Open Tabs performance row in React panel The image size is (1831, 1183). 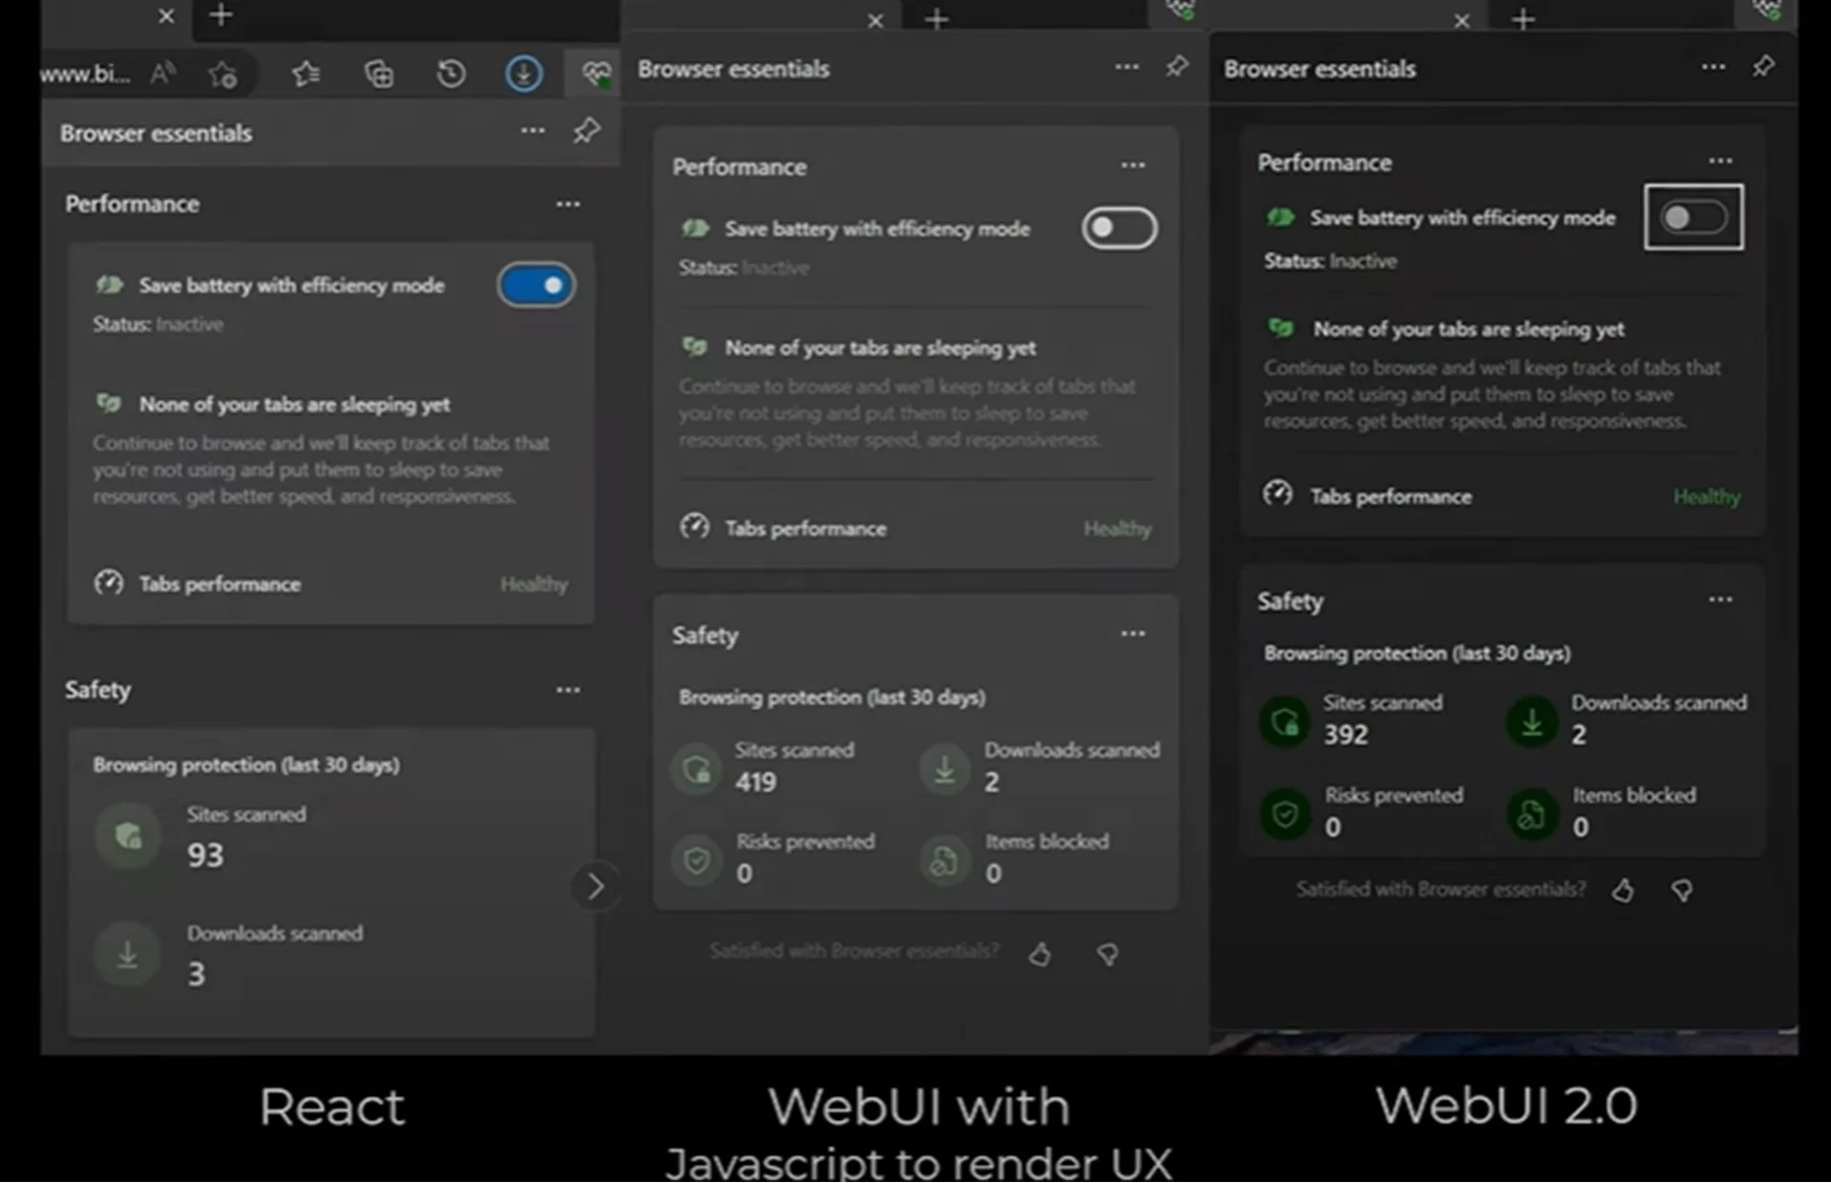point(331,583)
